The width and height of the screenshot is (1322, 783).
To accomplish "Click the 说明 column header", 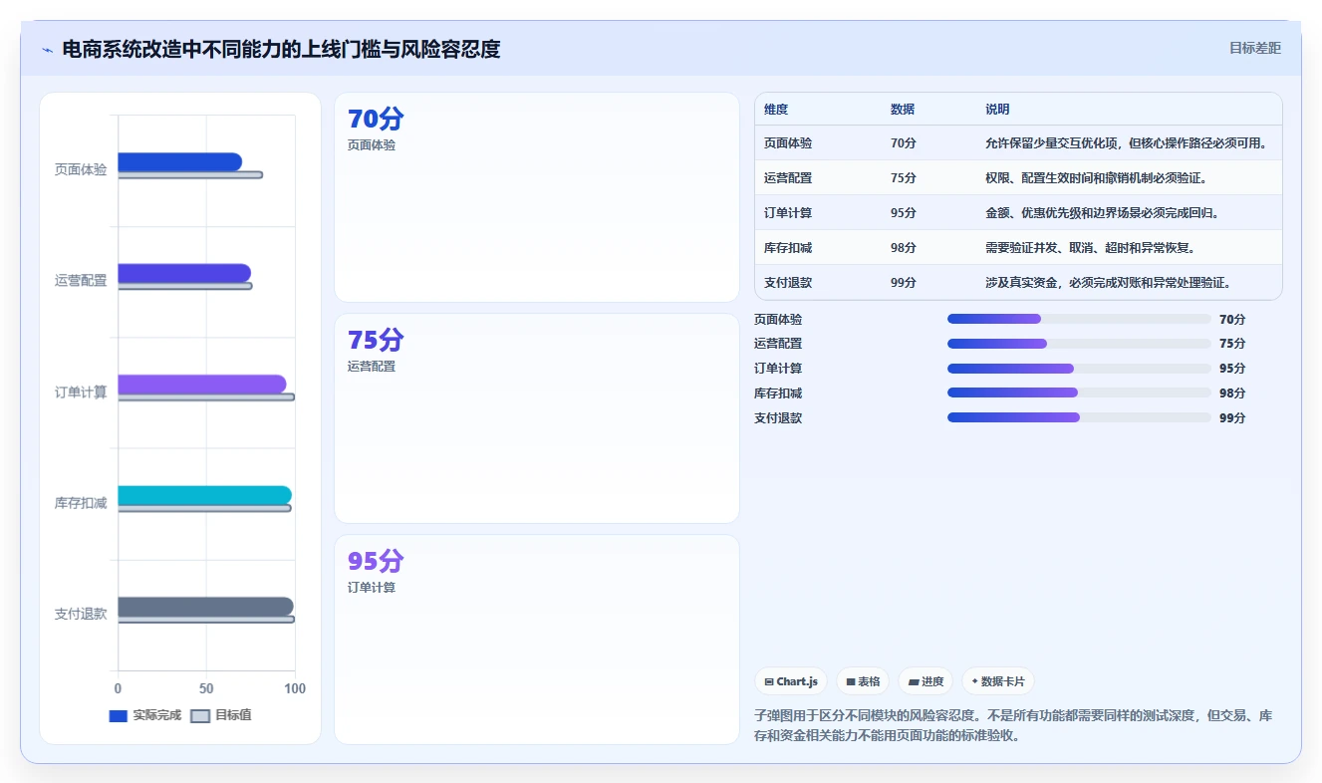I will [997, 110].
